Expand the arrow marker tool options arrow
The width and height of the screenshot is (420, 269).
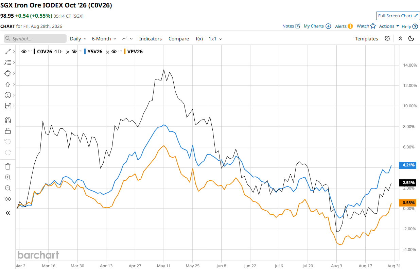point(14,84)
